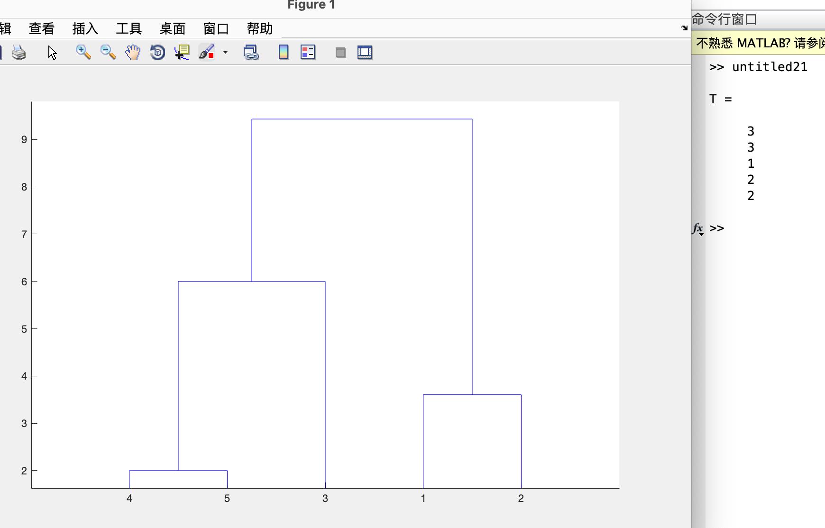Click the 'T =' output text
The width and height of the screenshot is (825, 528).
721,99
